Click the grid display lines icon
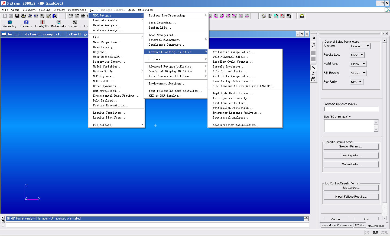 pyautogui.click(x=289, y=16)
